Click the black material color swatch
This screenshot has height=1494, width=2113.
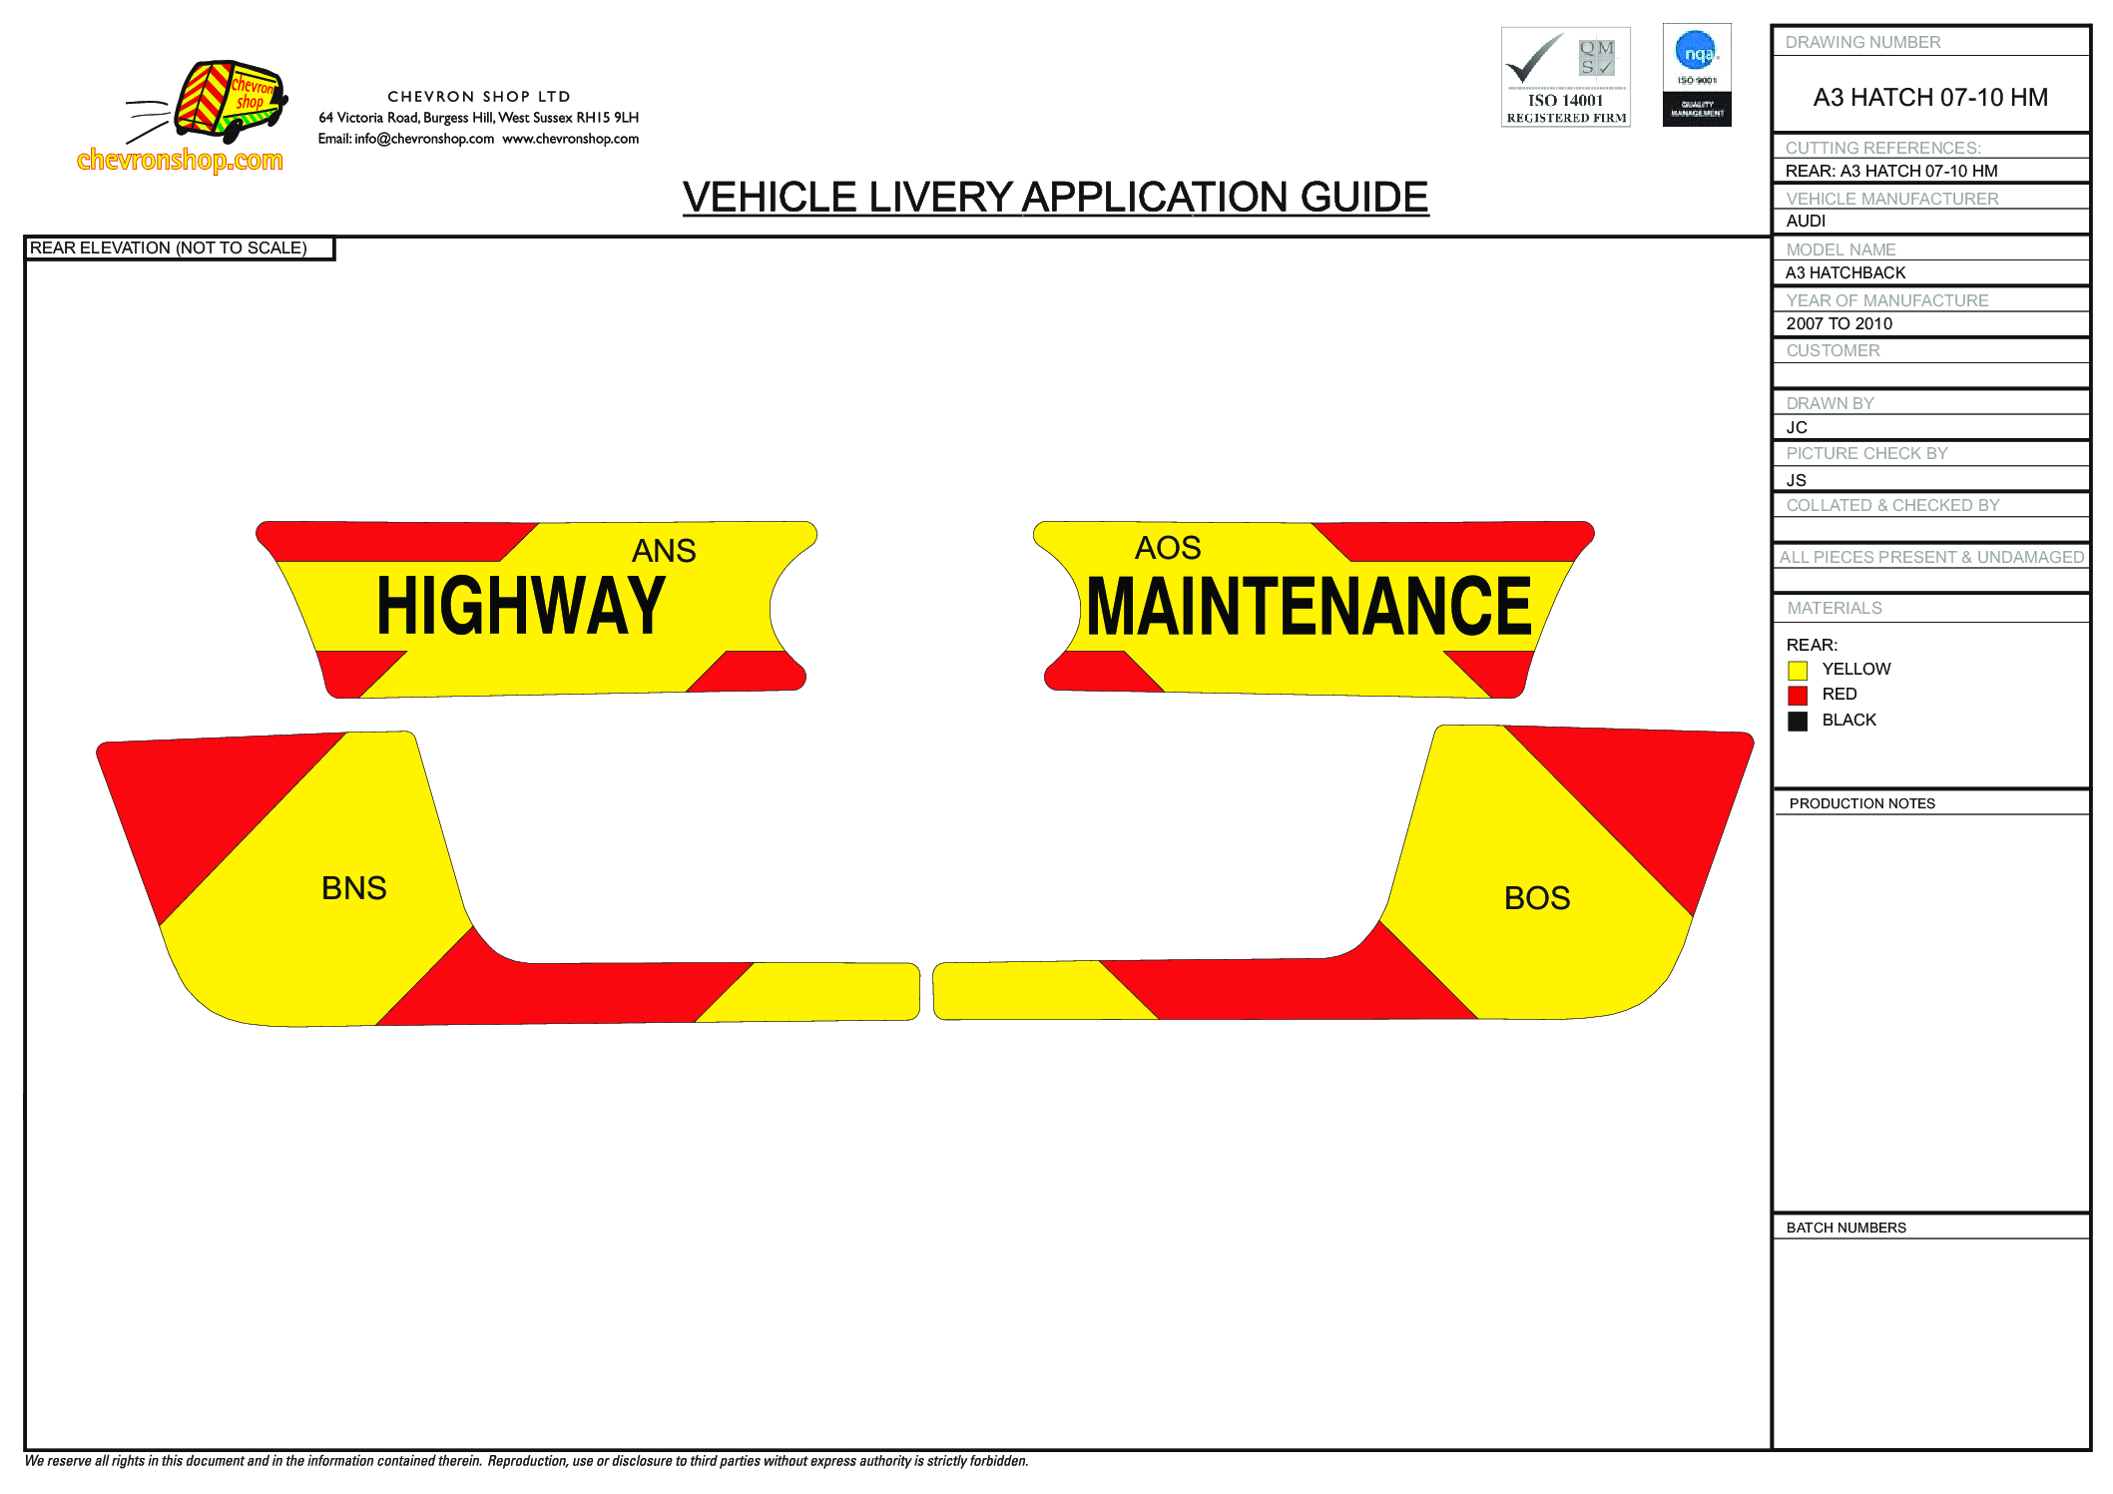(x=1798, y=722)
